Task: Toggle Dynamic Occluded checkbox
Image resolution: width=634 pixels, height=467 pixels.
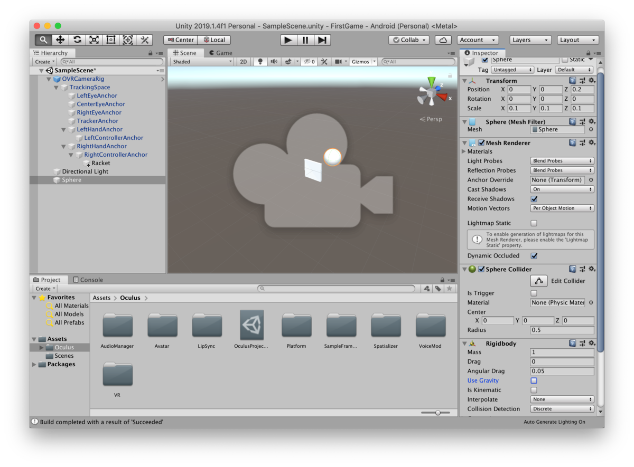Action: (534, 256)
